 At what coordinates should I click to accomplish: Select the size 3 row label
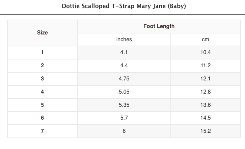pyautogui.click(x=42, y=79)
